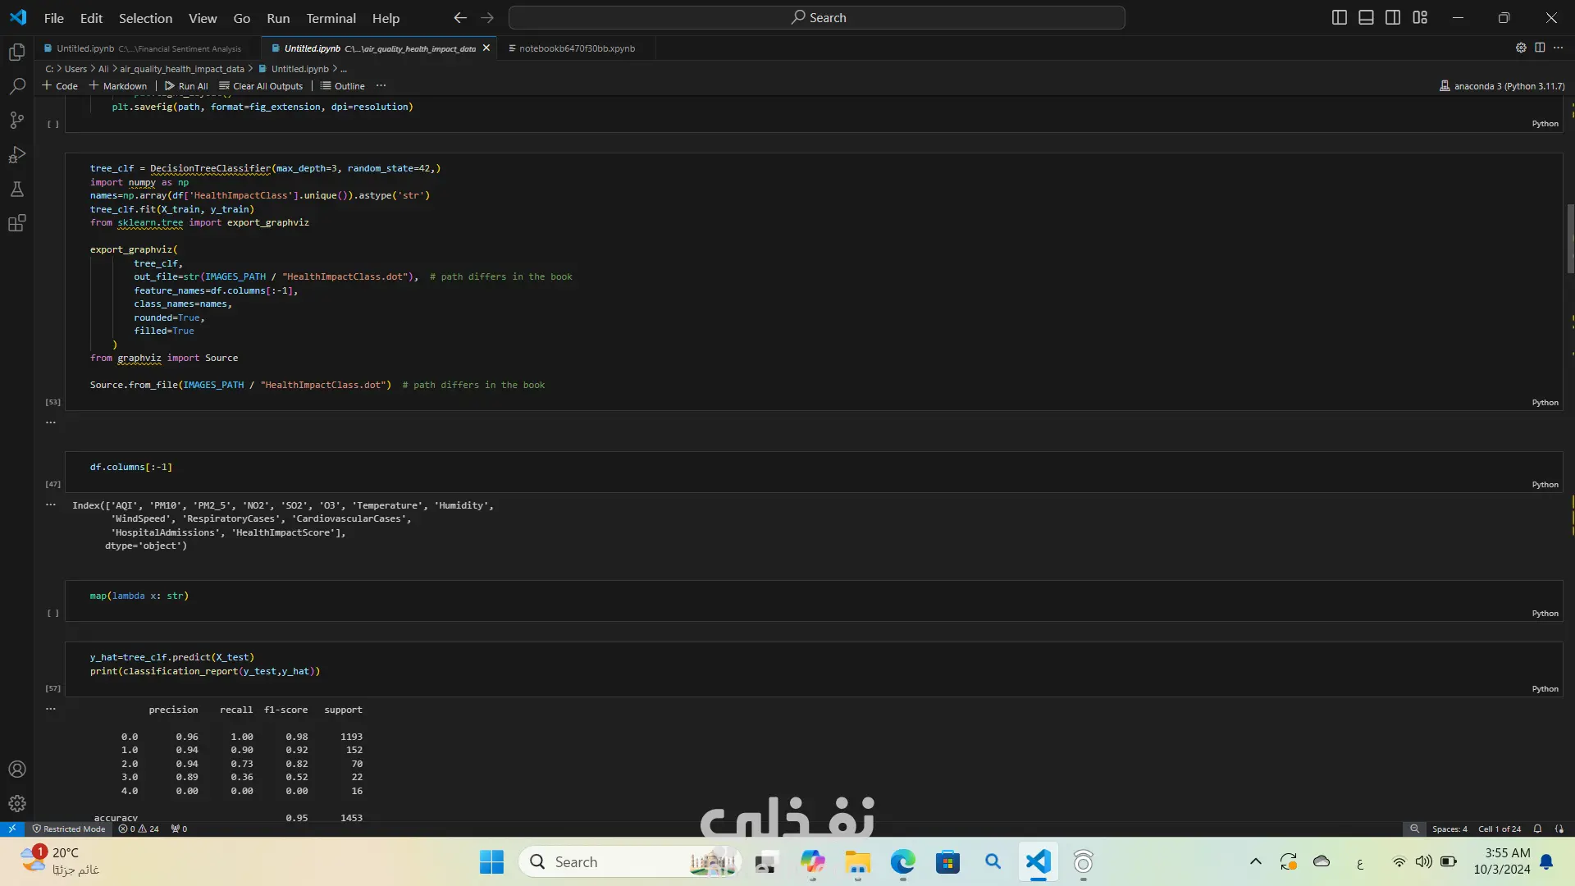Viewport: 1575px width, 886px height.
Task: Open the Manage gear in activity bar
Action: [16, 804]
